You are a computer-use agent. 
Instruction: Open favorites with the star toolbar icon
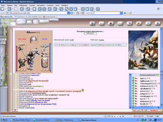coord(40,9)
